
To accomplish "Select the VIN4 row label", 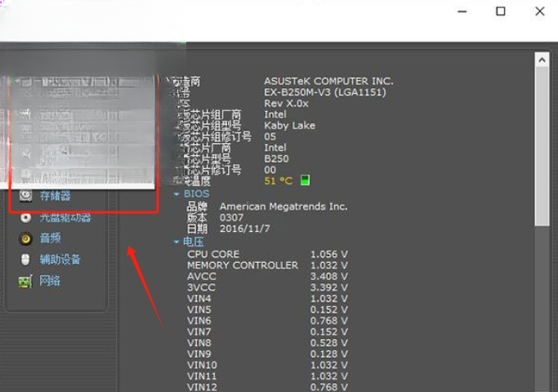I will (199, 298).
